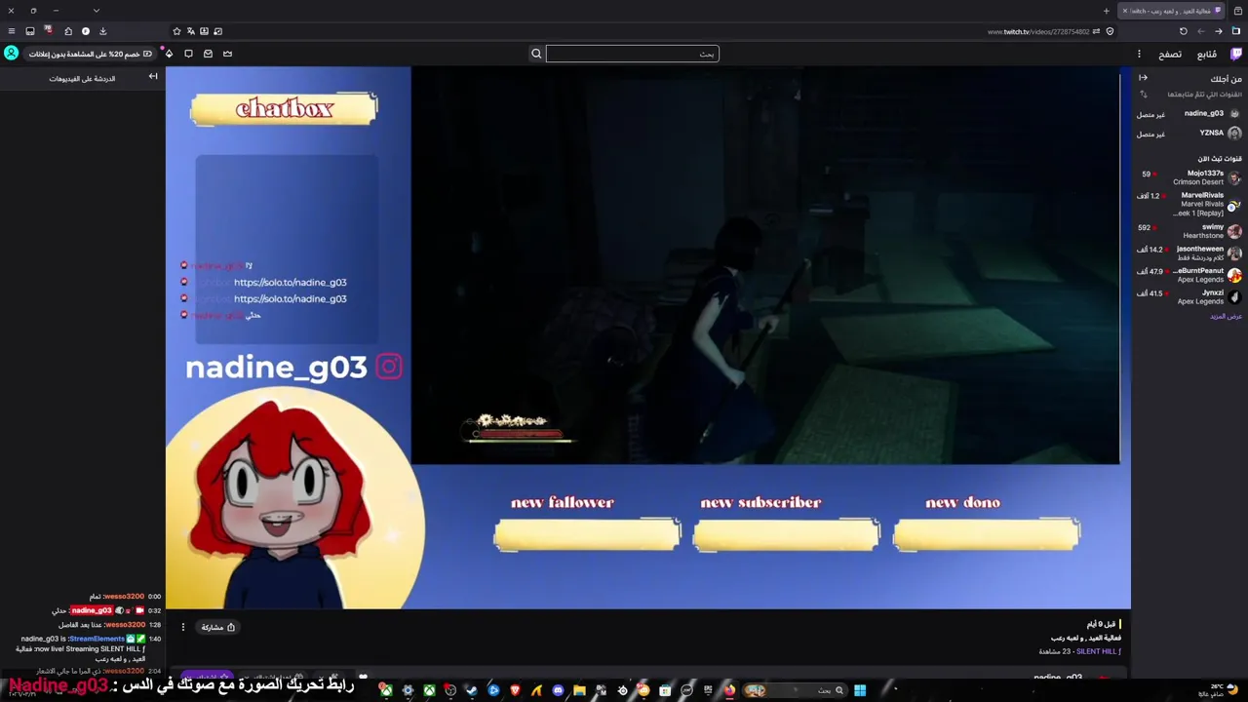Open the inbox notifications envelope icon
Screen dimensions: 1248x702
(208, 54)
